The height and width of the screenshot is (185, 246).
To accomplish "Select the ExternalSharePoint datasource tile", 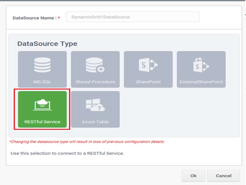I will (201, 69).
